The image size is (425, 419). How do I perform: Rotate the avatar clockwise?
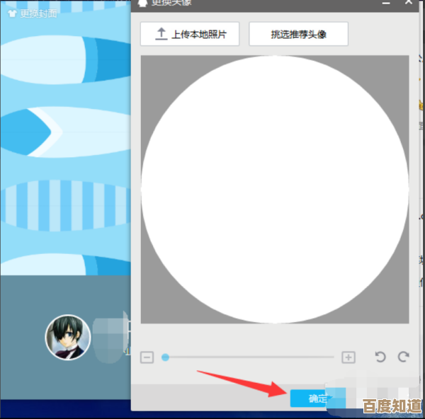coord(404,357)
